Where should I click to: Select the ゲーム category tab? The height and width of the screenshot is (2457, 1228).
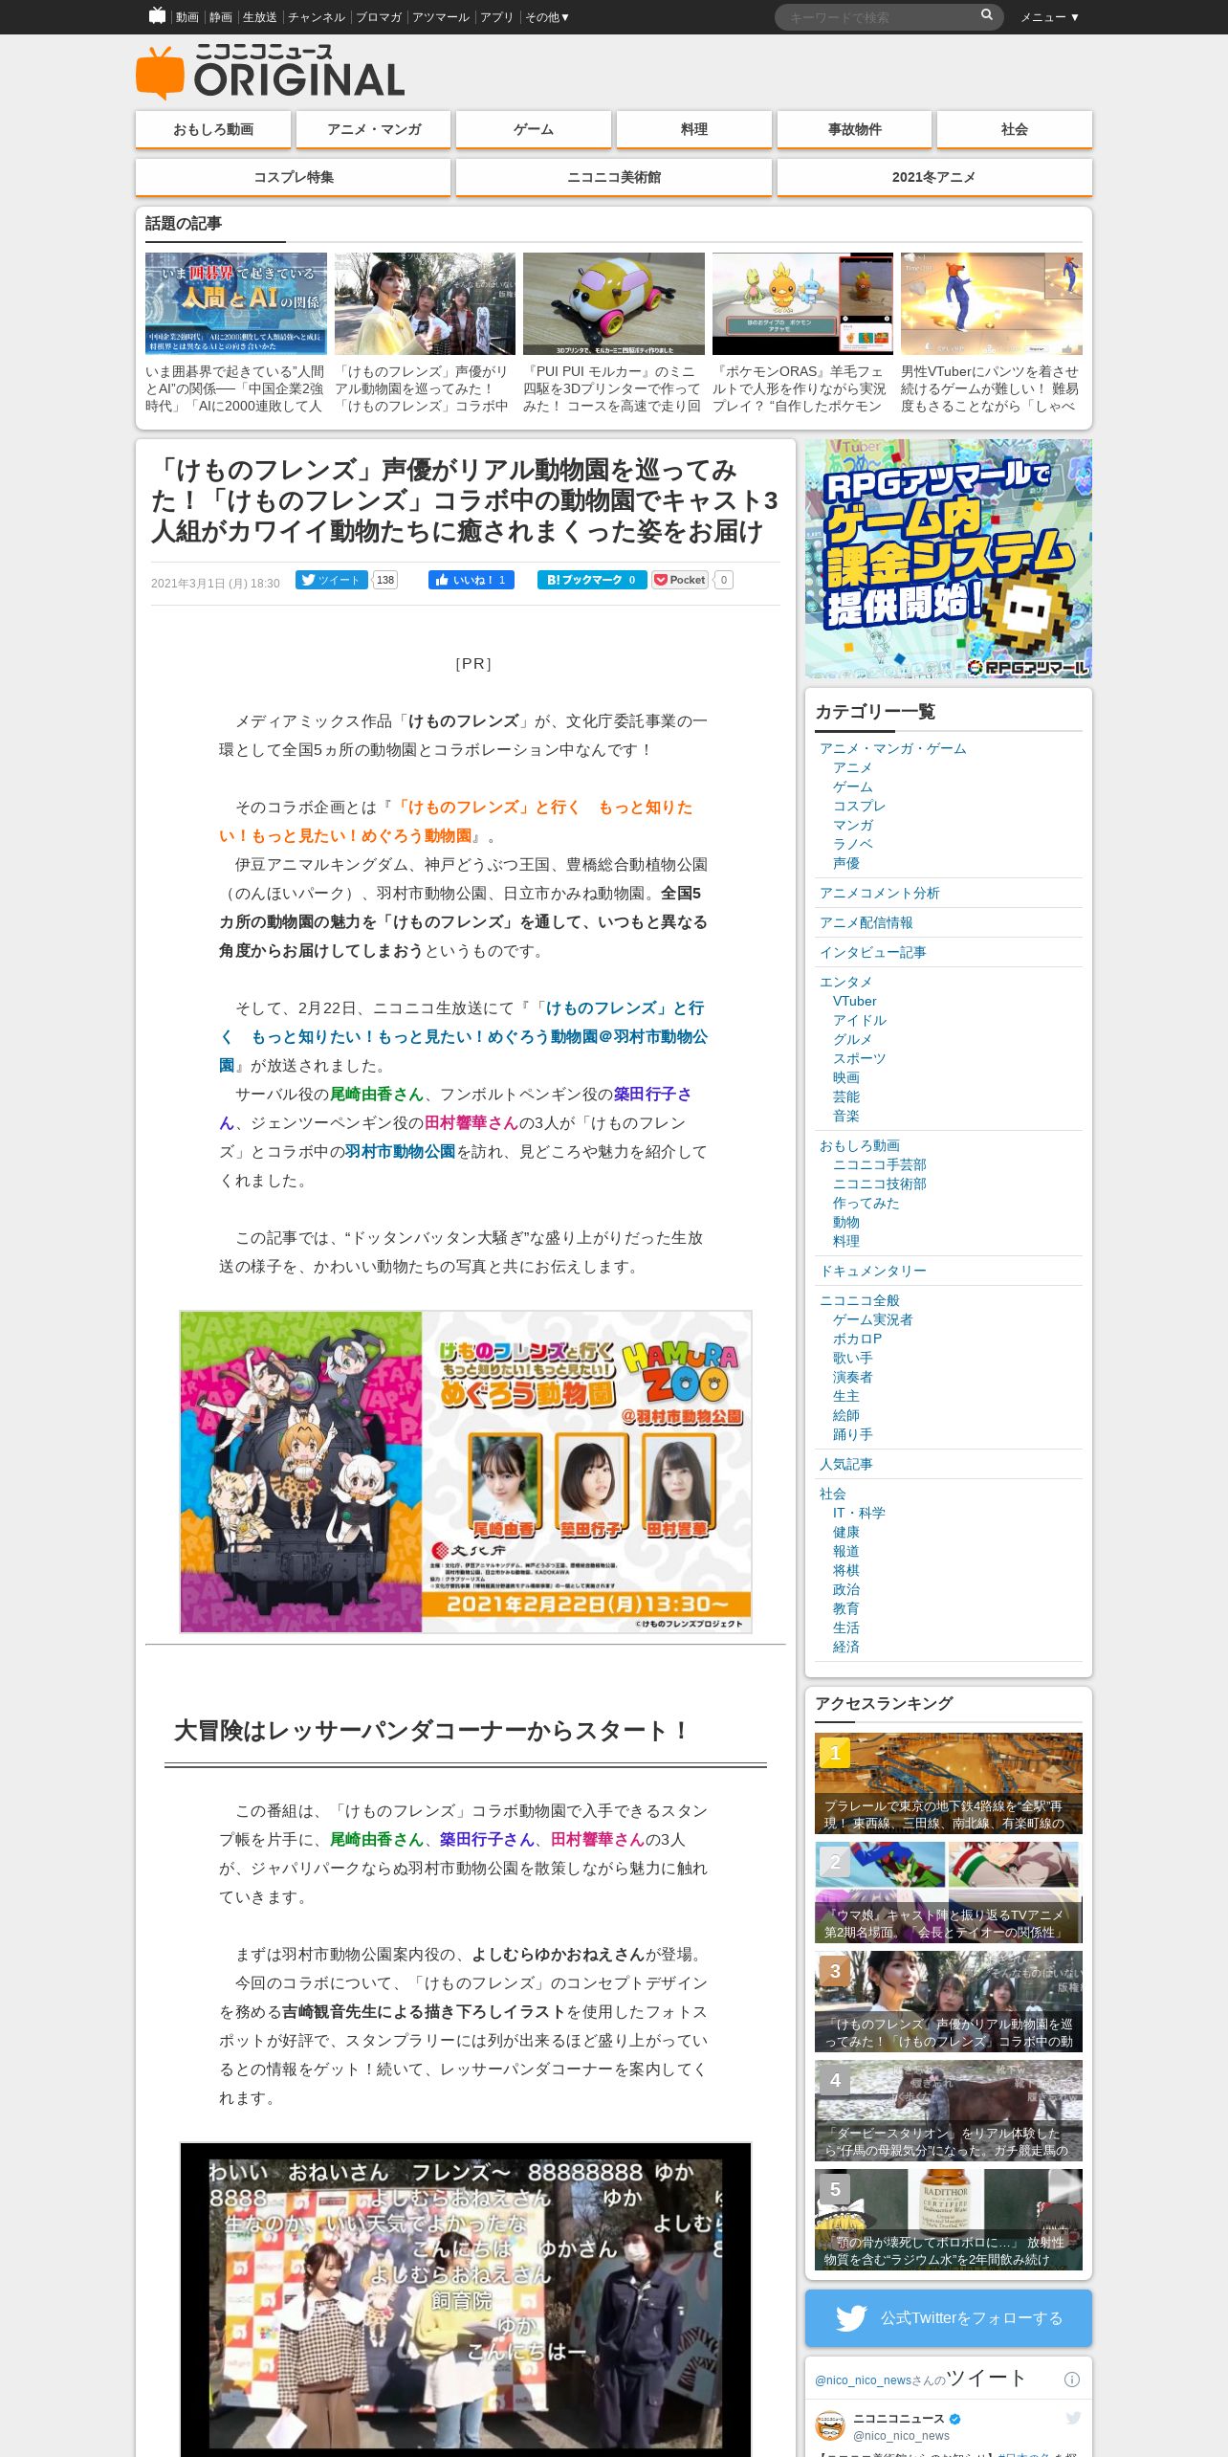(534, 129)
